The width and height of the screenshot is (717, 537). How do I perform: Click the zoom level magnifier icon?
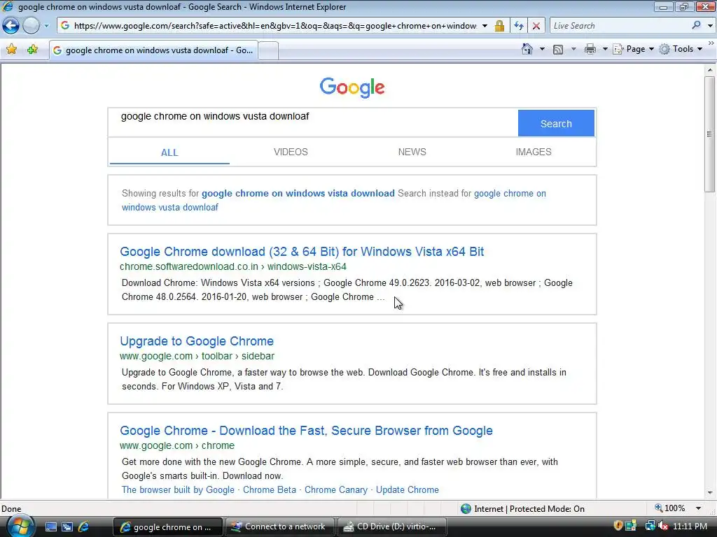tap(658, 508)
